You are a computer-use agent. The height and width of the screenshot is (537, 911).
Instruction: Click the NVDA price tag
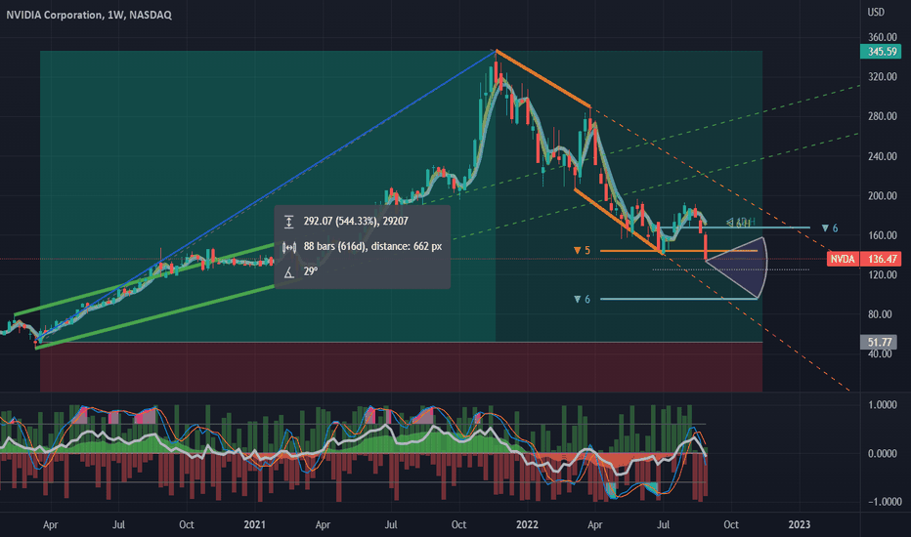843,259
